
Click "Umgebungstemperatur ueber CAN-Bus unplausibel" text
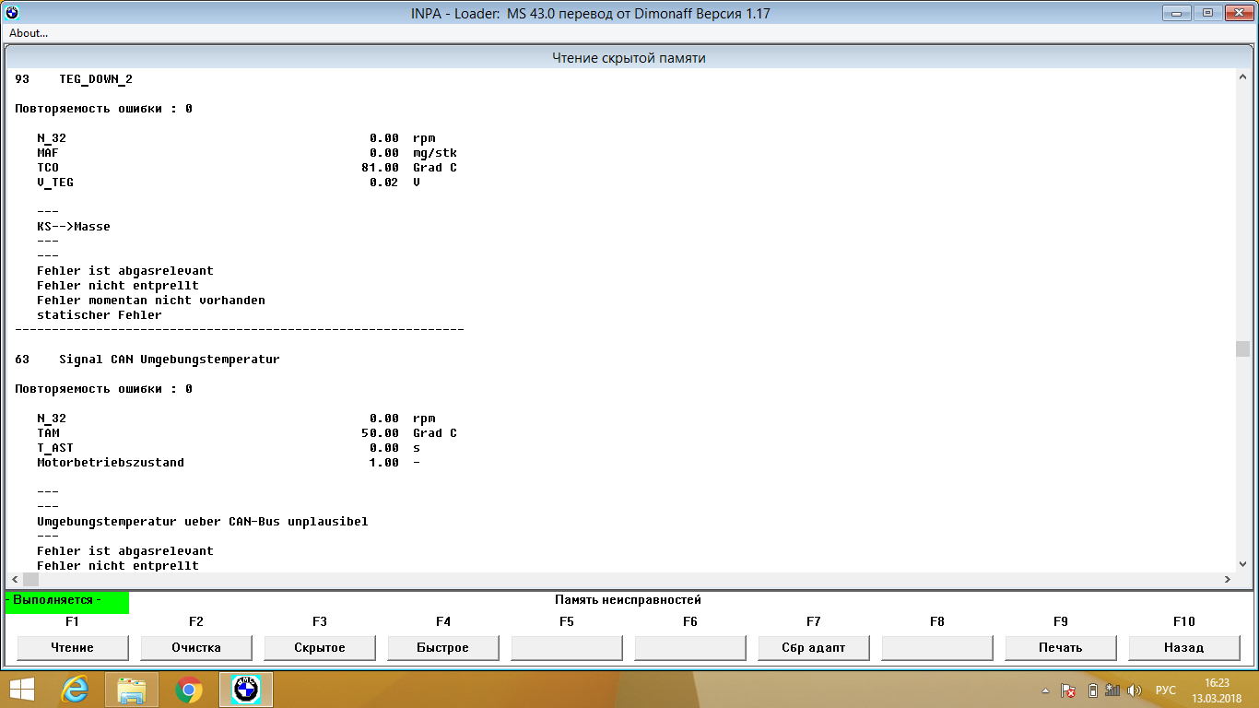click(203, 522)
